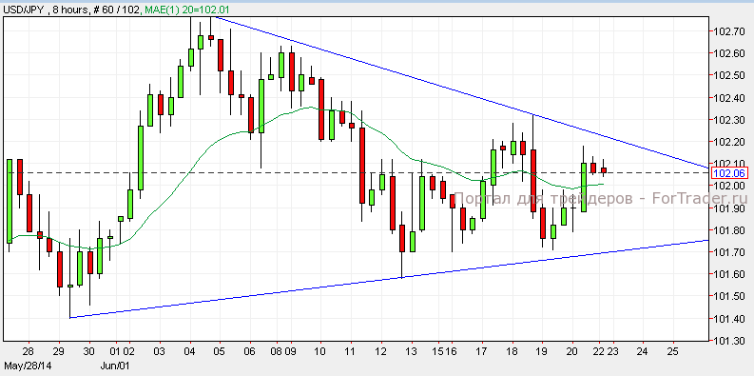Click date 10 on the time axis
Viewport: 754px width, 376px height.
[320, 351]
